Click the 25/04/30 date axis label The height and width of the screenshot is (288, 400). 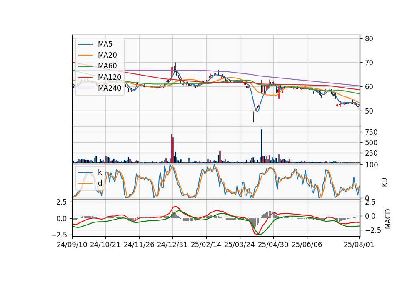pyautogui.click(x=273, y=245)
